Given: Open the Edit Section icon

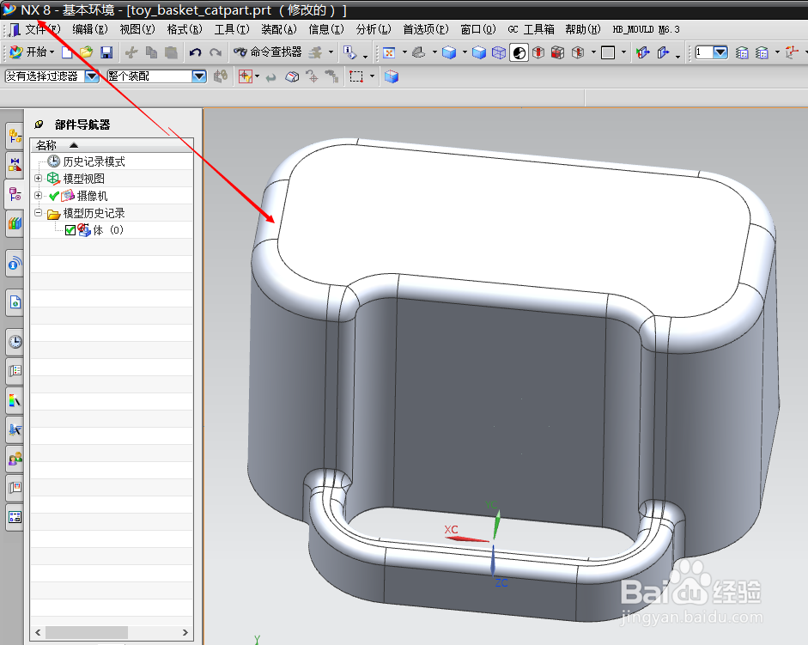Looking at the screenshot, I should [x=538, y=52].
